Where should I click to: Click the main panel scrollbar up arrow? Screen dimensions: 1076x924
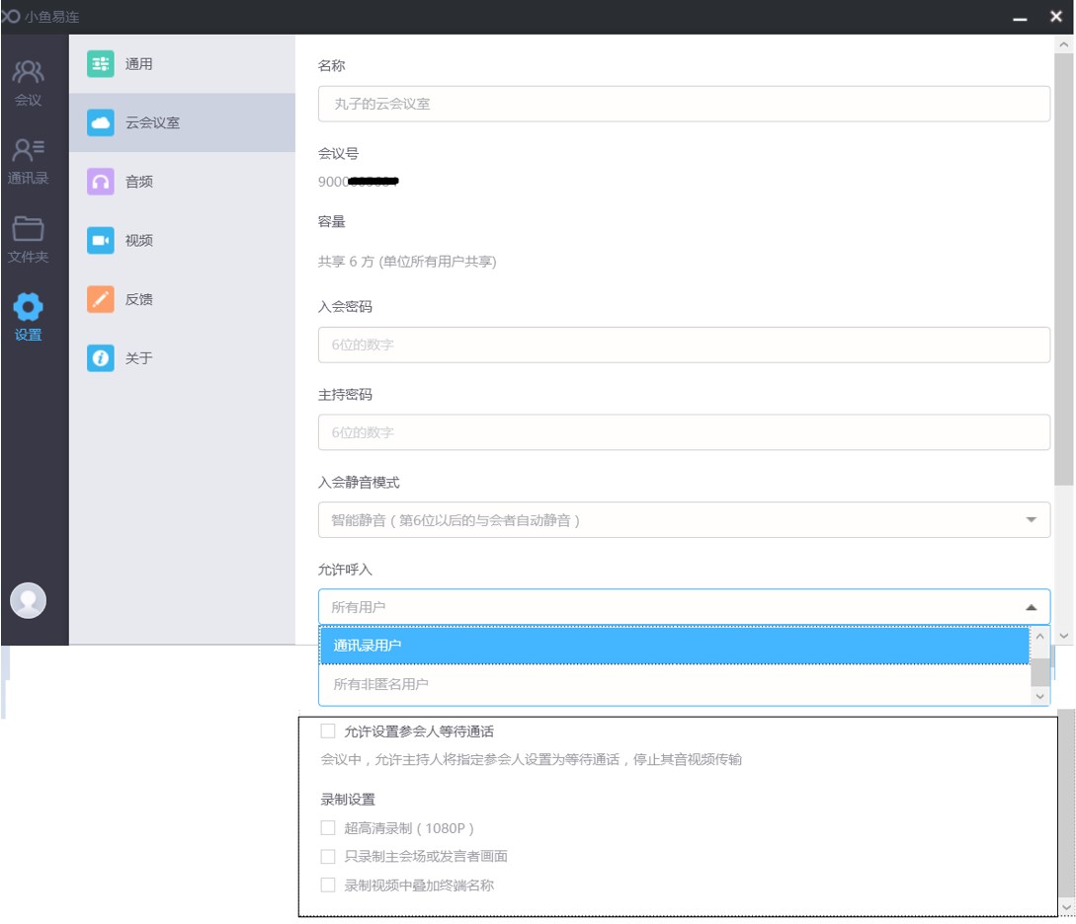click(x=1063, y=44)
